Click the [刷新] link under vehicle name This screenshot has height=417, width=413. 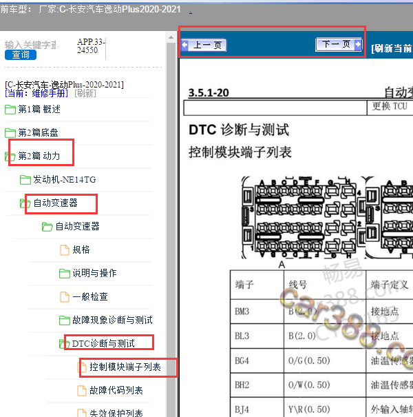tap(85, 93)
